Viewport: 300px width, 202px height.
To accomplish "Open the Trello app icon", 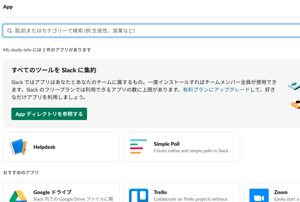I will point(139,195).
